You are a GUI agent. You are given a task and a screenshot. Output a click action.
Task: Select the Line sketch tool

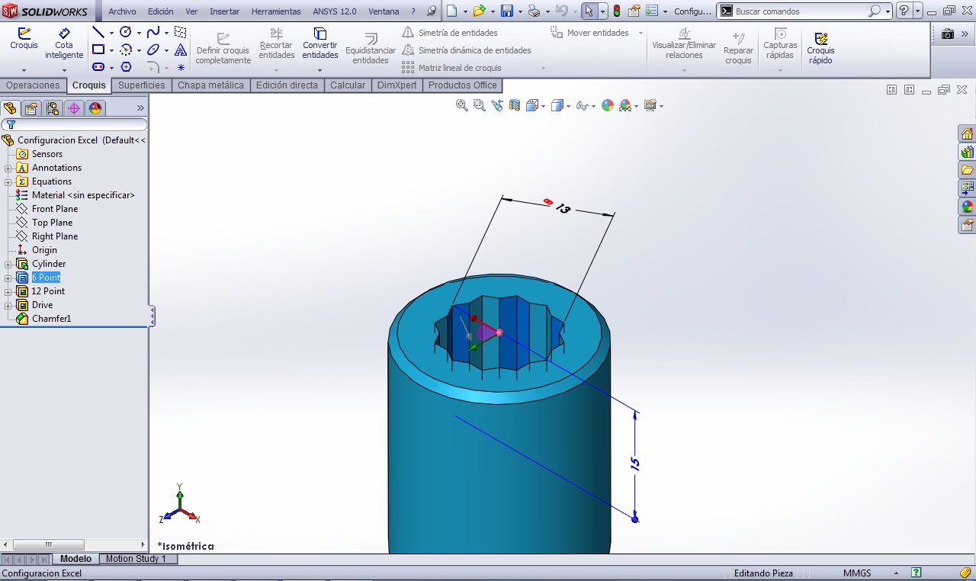tap(98, 32)
